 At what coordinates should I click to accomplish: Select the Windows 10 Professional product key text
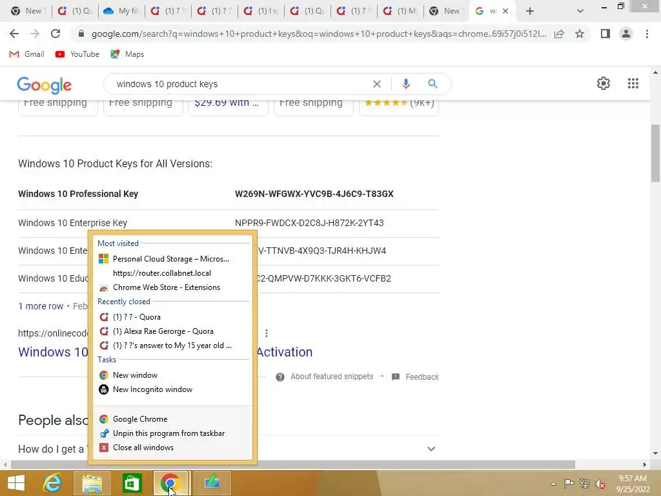tap(314, 194)
